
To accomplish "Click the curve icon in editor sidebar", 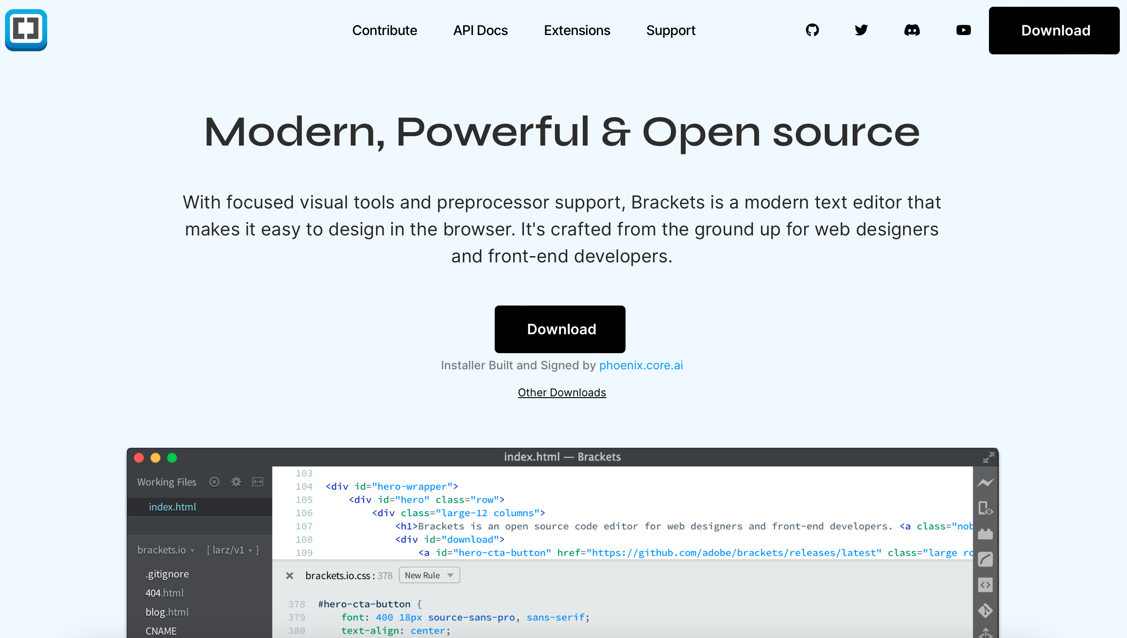I will (985, 559).
